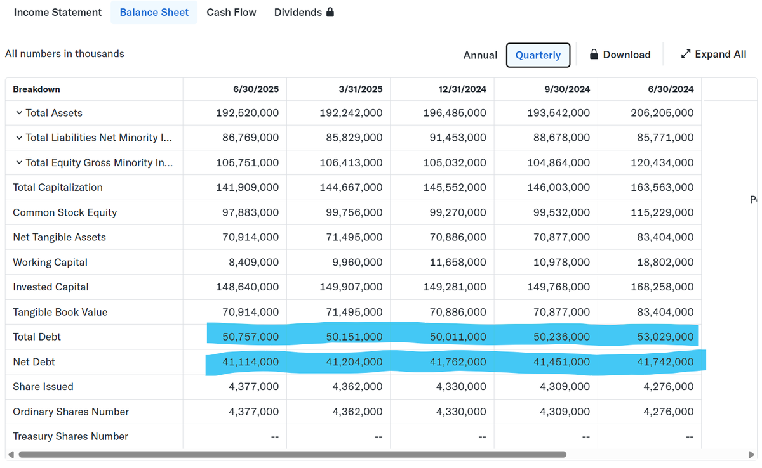The image size is (762, 468).
Task: Click the 9/30/2024 column header
Action: [567, 89]
